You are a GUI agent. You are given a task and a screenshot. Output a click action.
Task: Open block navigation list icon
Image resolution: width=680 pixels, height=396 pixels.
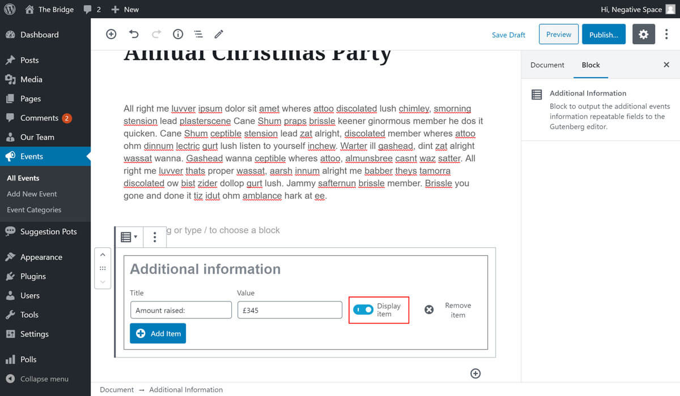pyautogui.click(x=198, y=35)
